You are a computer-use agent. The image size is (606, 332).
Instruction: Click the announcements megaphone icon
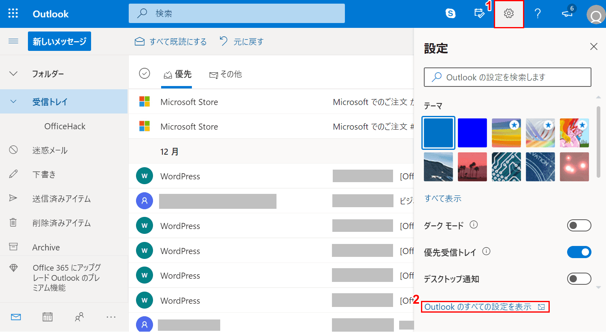pos(567,13)
